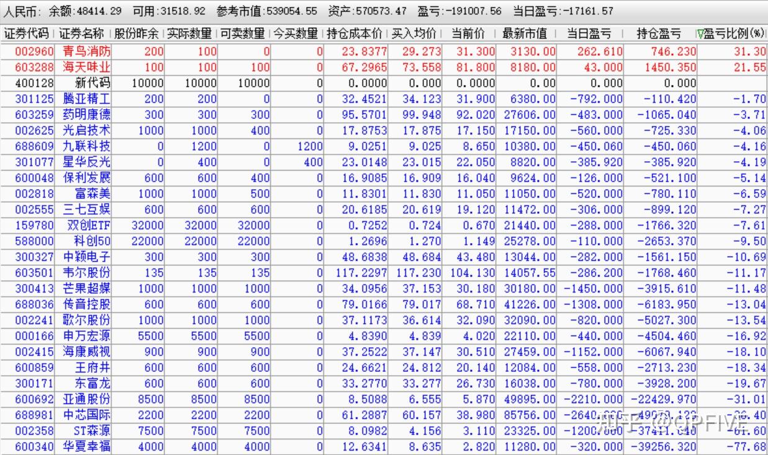The width and height of the screenshot is (768, 455).
Task: Select the ST森源 stock name
Action: 91,431
